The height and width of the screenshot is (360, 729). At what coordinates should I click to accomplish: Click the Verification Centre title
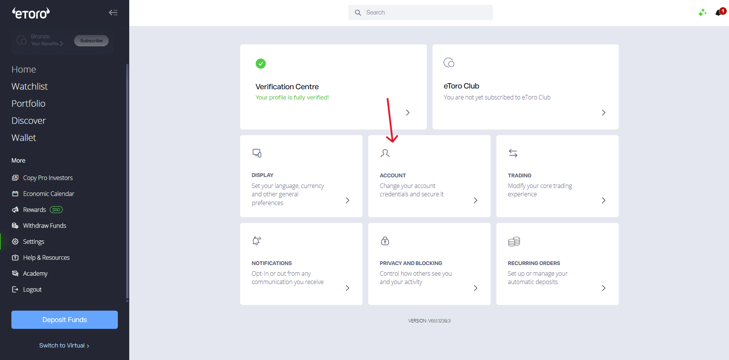287,87
